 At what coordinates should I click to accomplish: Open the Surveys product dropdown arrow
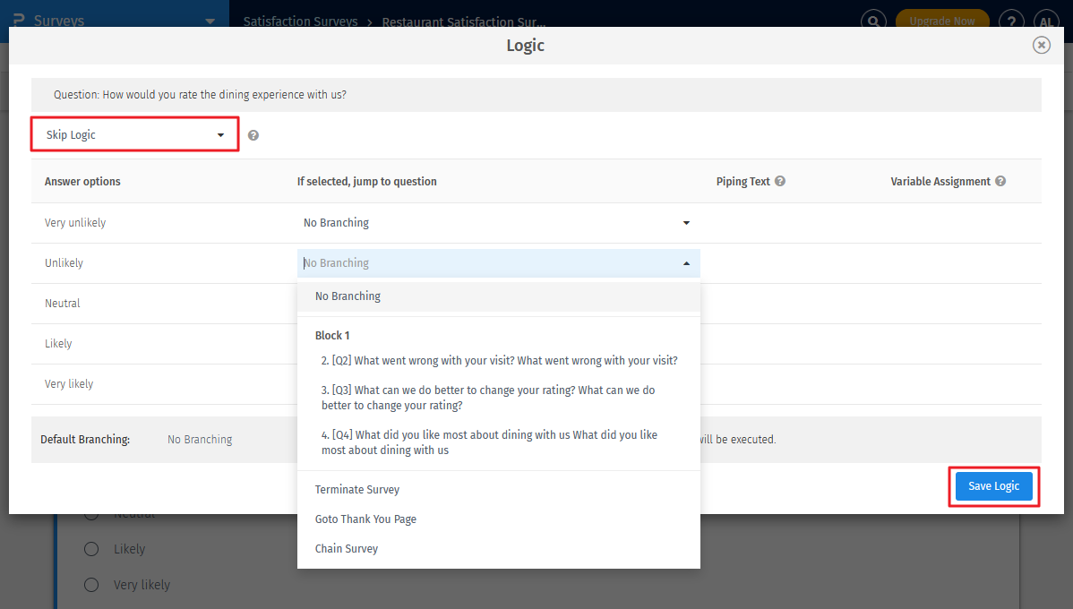[x=210, y=21]
